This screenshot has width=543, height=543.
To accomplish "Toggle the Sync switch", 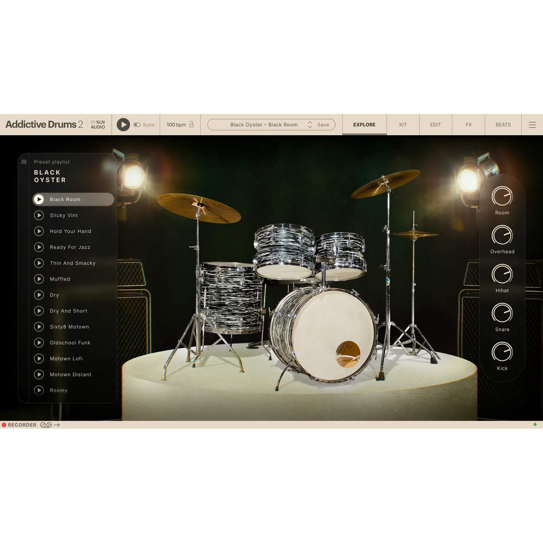I will [137, 125].
